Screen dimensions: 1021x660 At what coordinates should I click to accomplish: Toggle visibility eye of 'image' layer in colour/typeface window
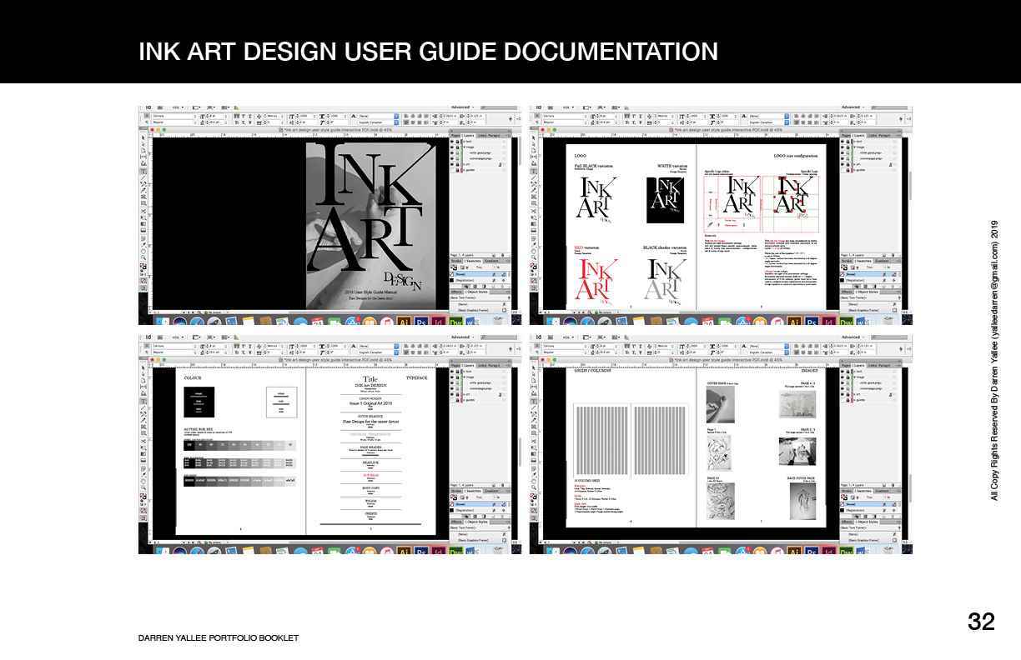click(x=452, y=377)
